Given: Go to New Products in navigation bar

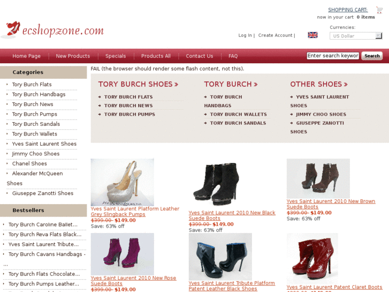Looking at the screenshot, I should pyautogui.click(x=73, y=56).
